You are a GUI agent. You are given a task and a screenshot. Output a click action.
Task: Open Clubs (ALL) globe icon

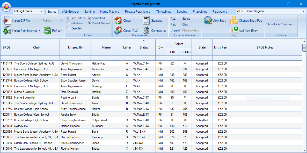(118, 30)
